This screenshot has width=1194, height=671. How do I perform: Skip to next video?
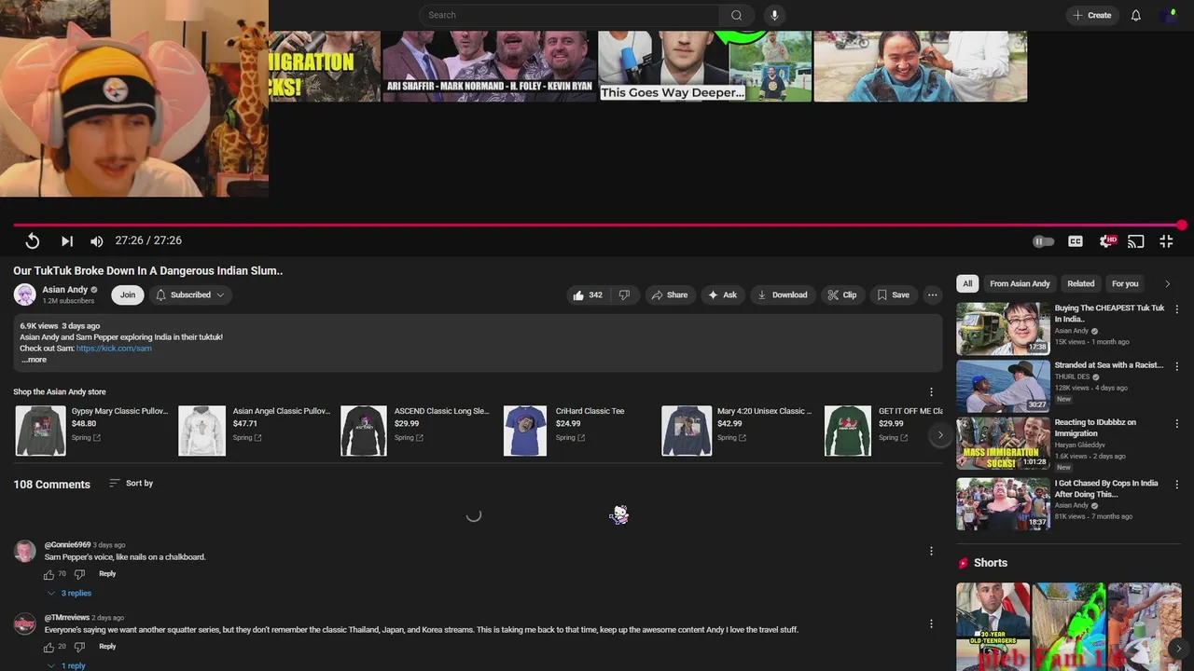click(x=67, y=241)
